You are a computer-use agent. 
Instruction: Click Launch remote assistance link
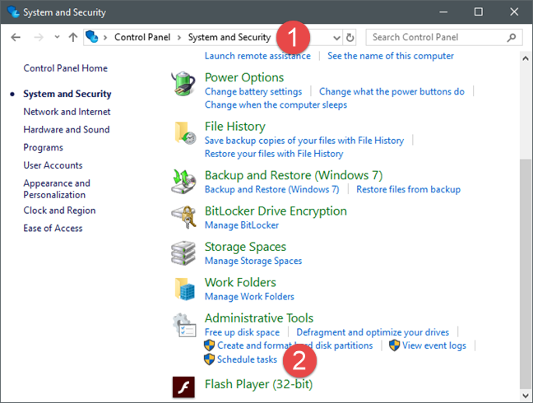tap(257, 56)
